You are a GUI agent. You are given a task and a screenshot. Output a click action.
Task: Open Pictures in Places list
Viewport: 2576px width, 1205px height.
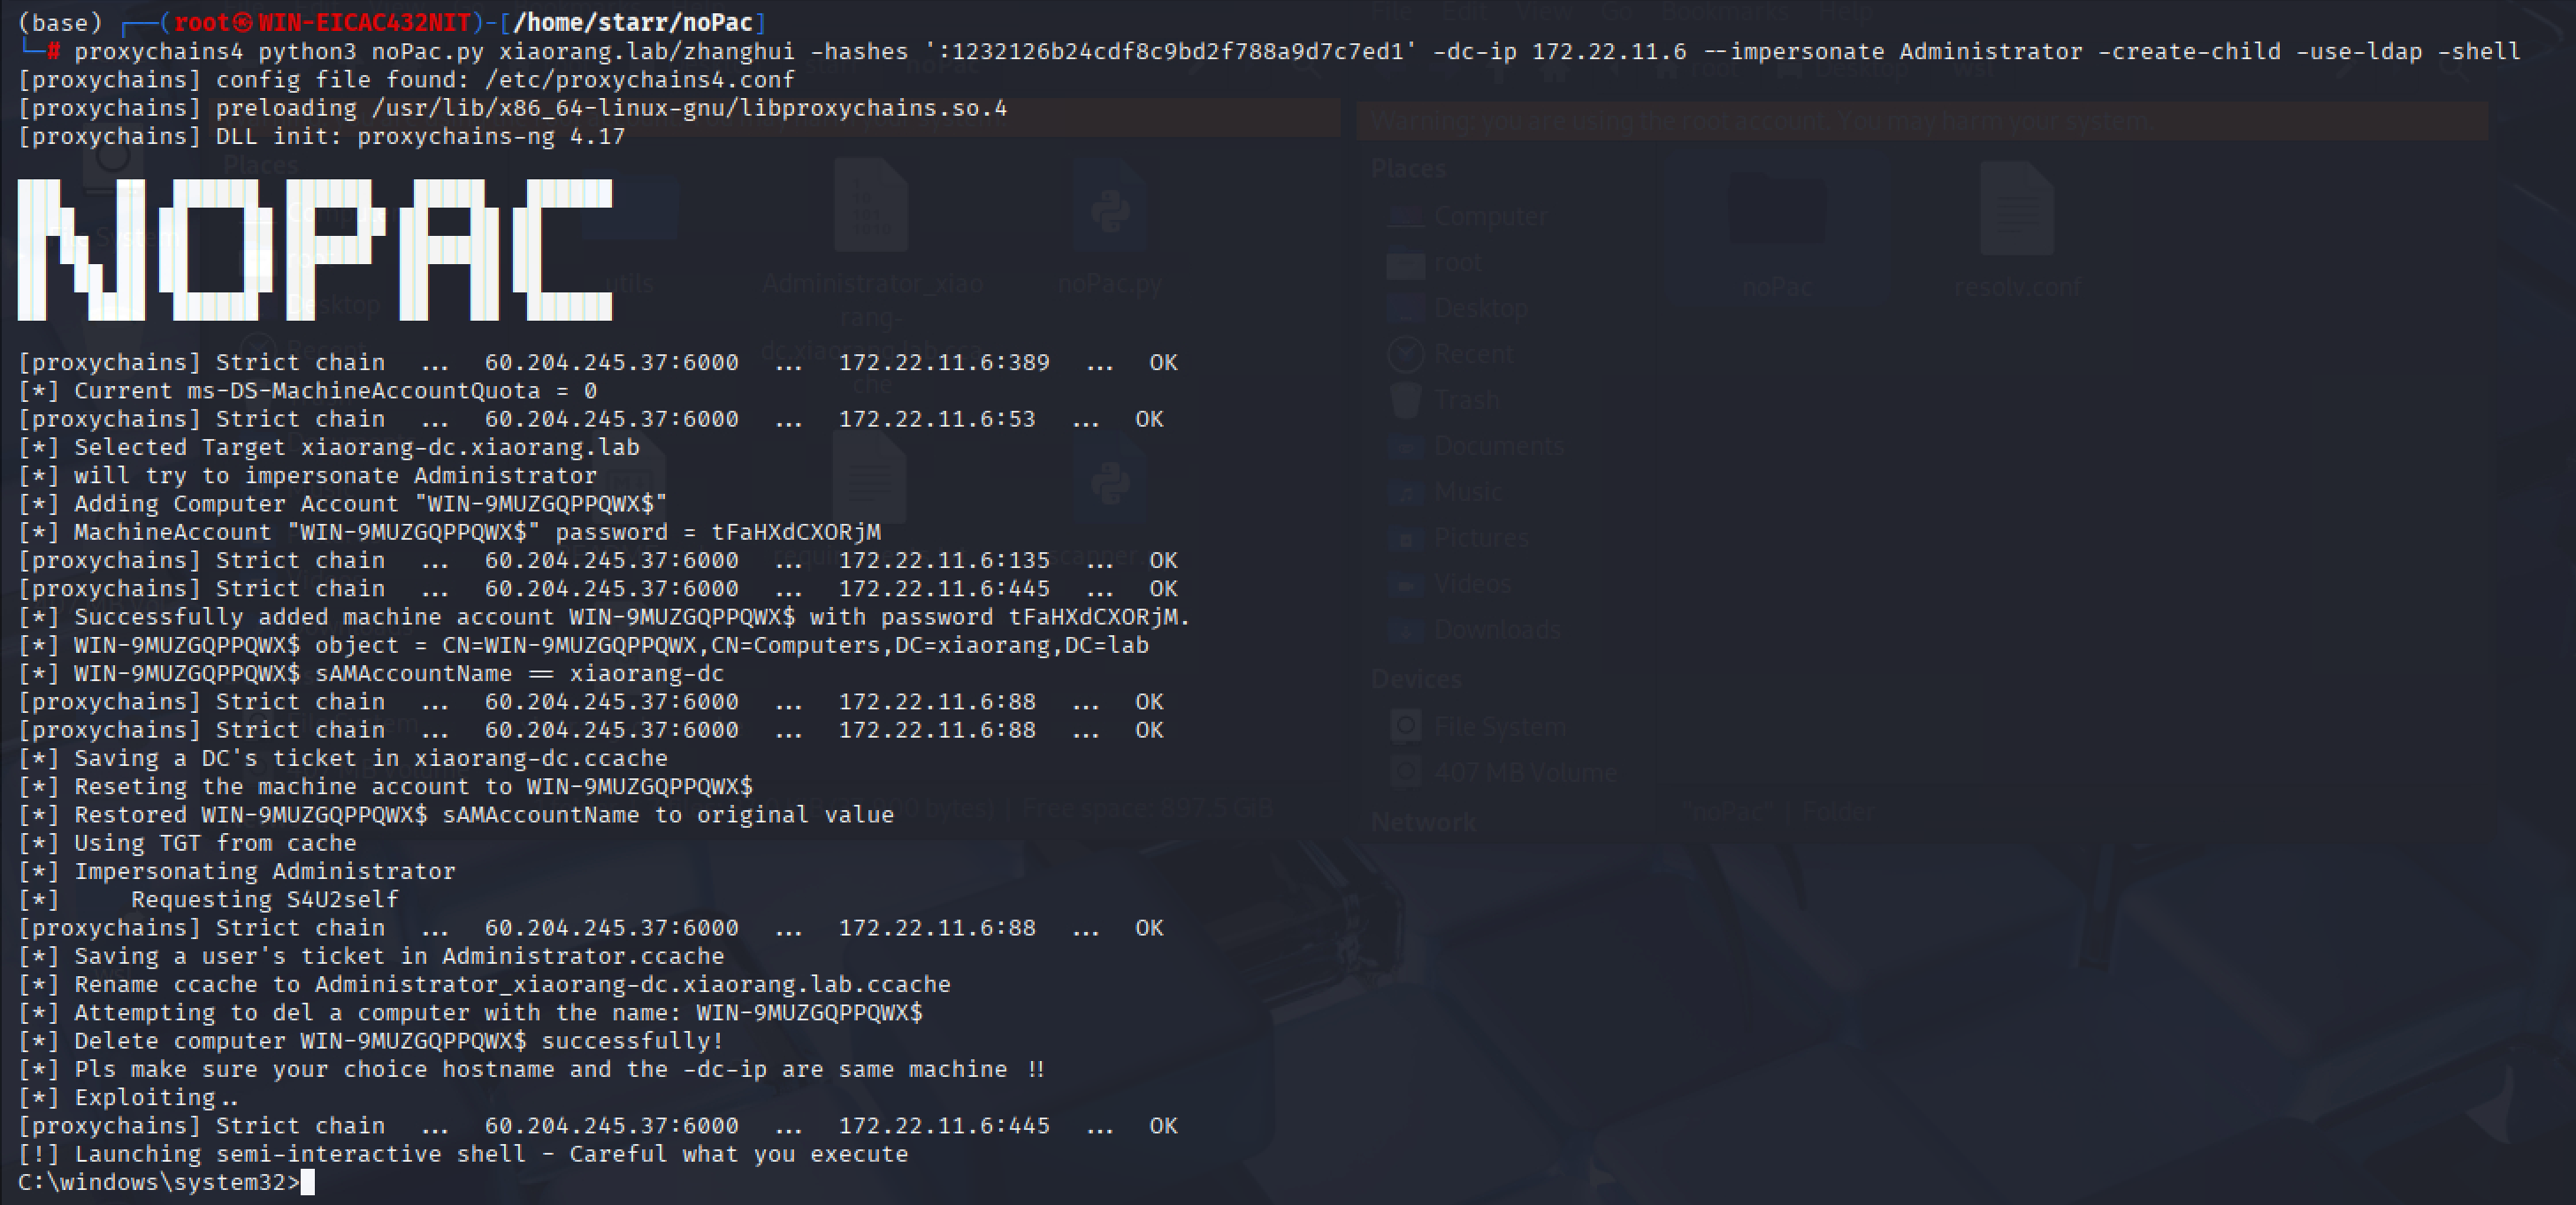pos(1480,537)
